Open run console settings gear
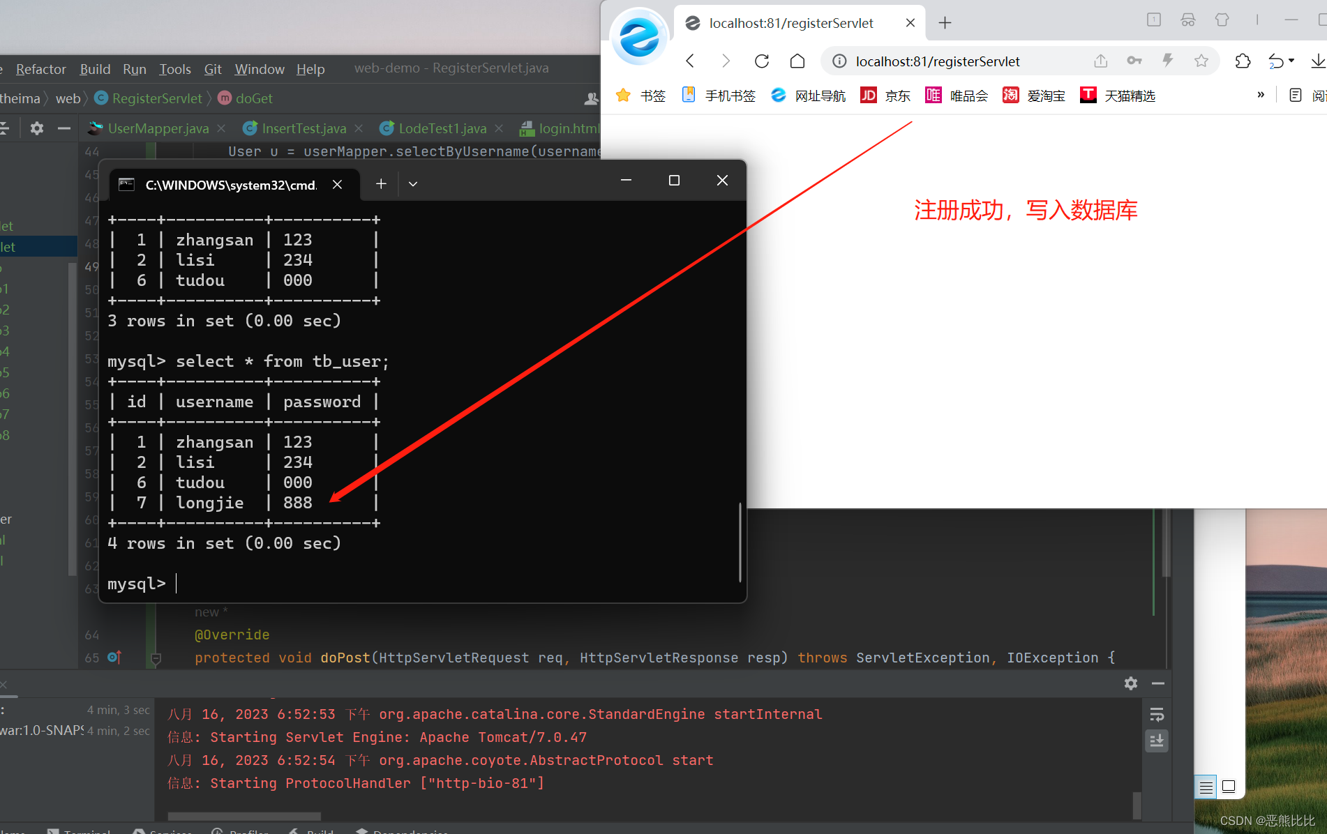The width and height of the screenshot is (1327, 834). tap(1131, 683)
